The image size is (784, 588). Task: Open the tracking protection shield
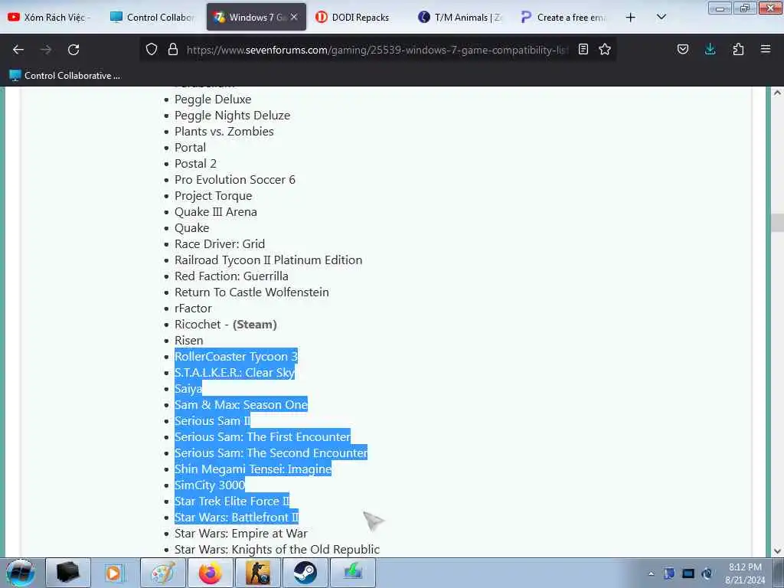tap(152, 49)
